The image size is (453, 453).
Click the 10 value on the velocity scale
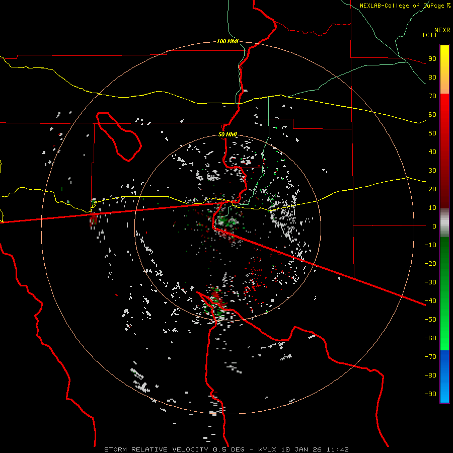point(432,208)
